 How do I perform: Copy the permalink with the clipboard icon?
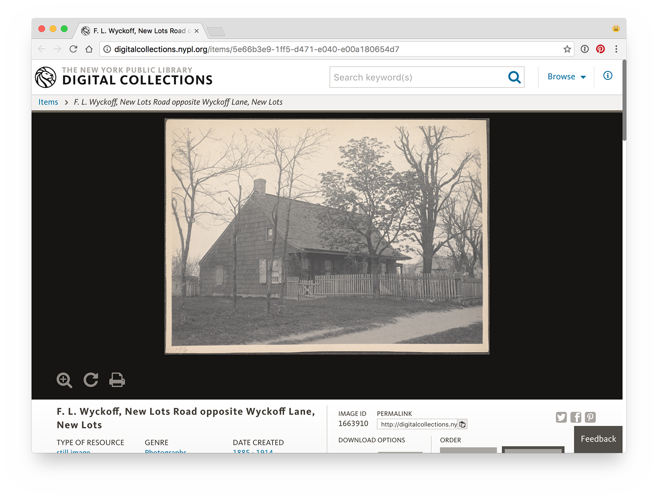tap(463, 424)
